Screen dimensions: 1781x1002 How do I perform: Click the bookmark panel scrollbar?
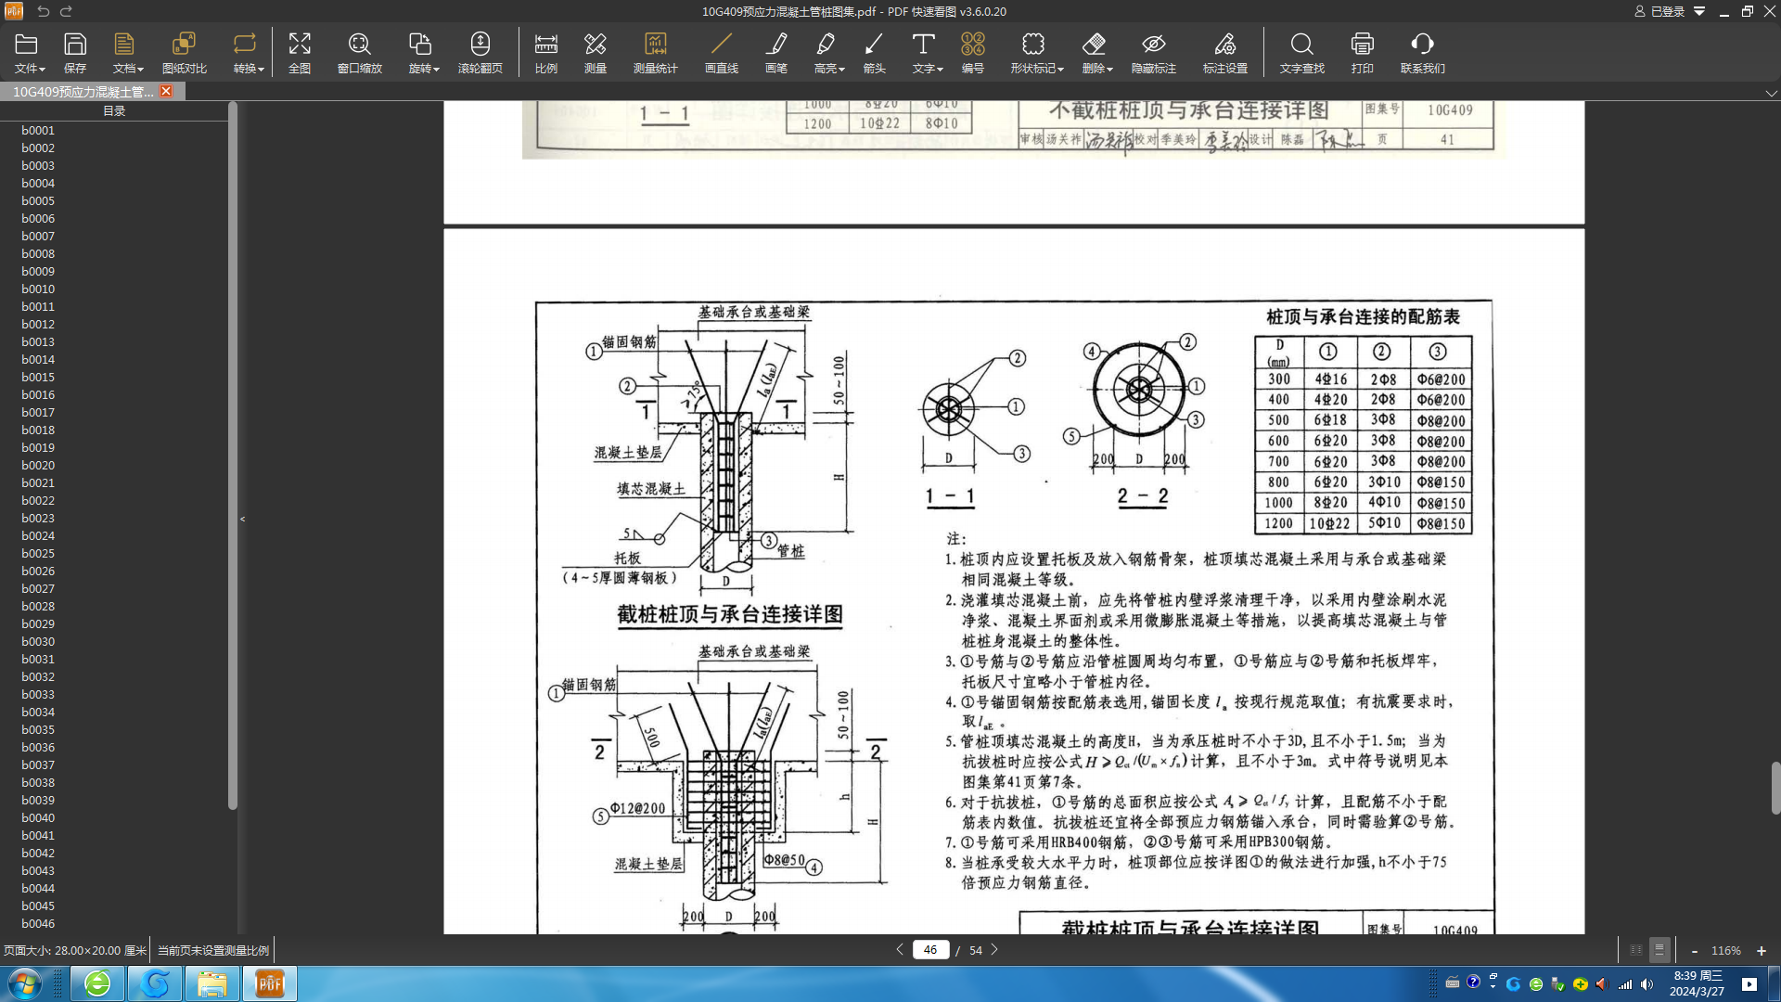click(233, 456)
